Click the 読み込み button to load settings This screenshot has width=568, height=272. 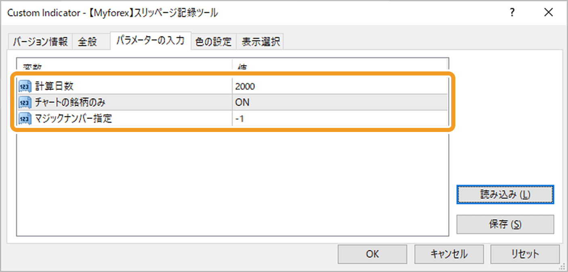(x=505, y=195)
